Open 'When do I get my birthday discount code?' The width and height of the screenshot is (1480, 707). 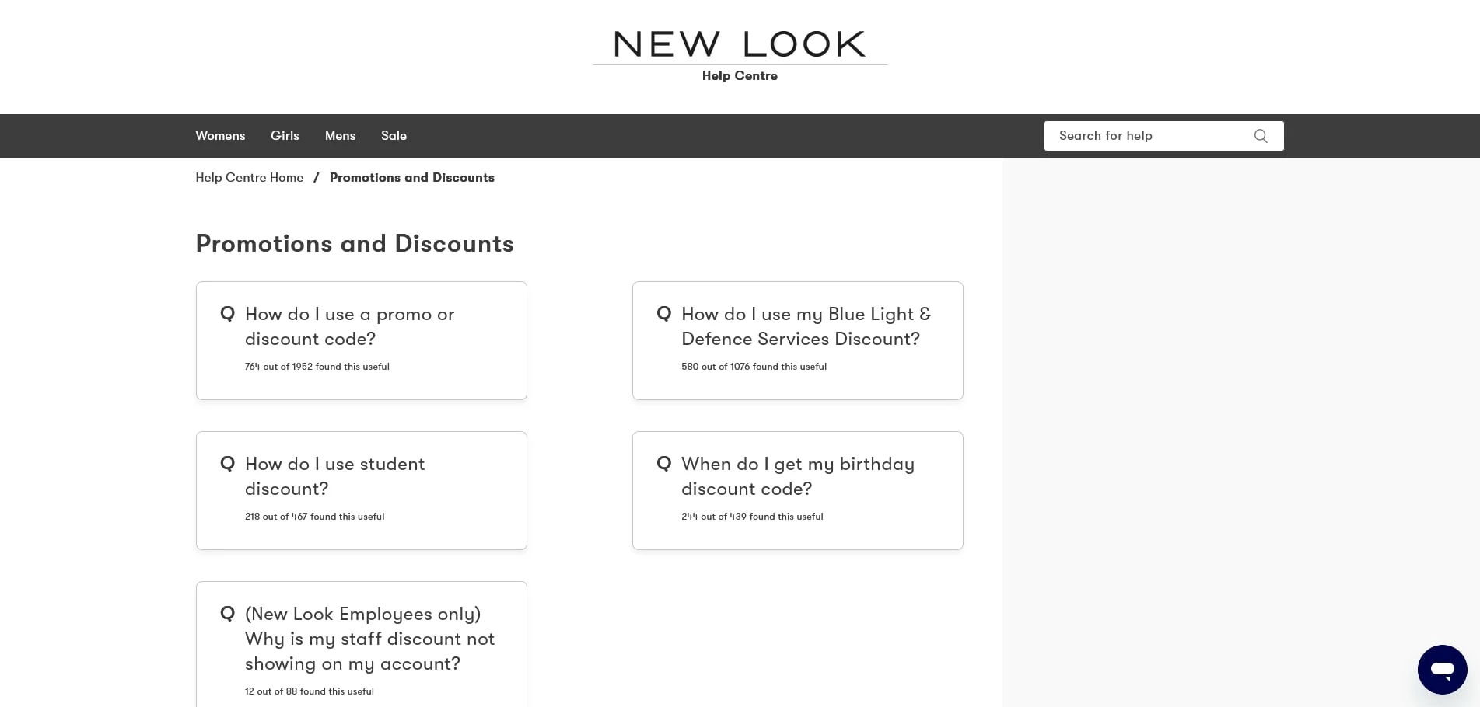[798, 476]
